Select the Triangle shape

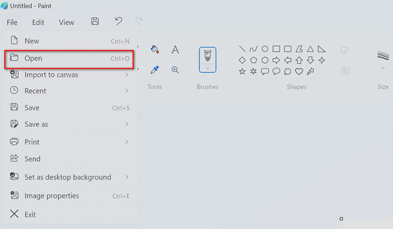pyautogui.click(x=310, y=49)
